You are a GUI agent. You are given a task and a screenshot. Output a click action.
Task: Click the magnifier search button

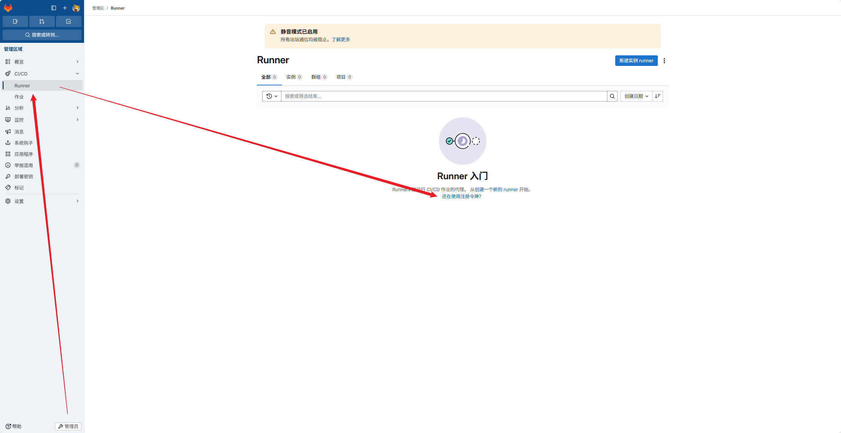(x=612, y=96)
